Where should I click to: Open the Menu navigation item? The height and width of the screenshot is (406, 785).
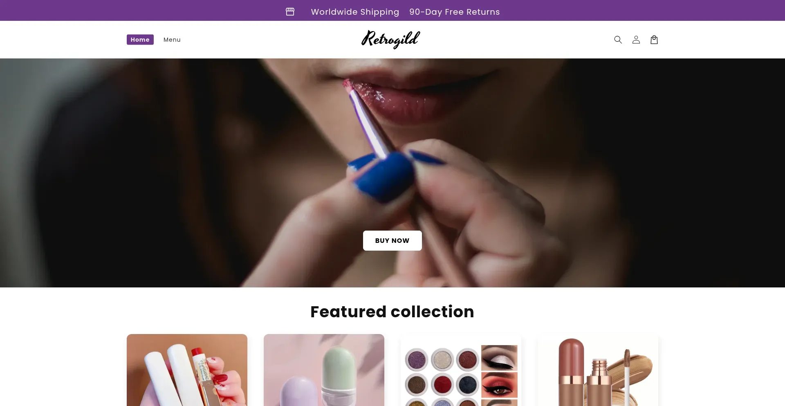[x=172, y=40]
